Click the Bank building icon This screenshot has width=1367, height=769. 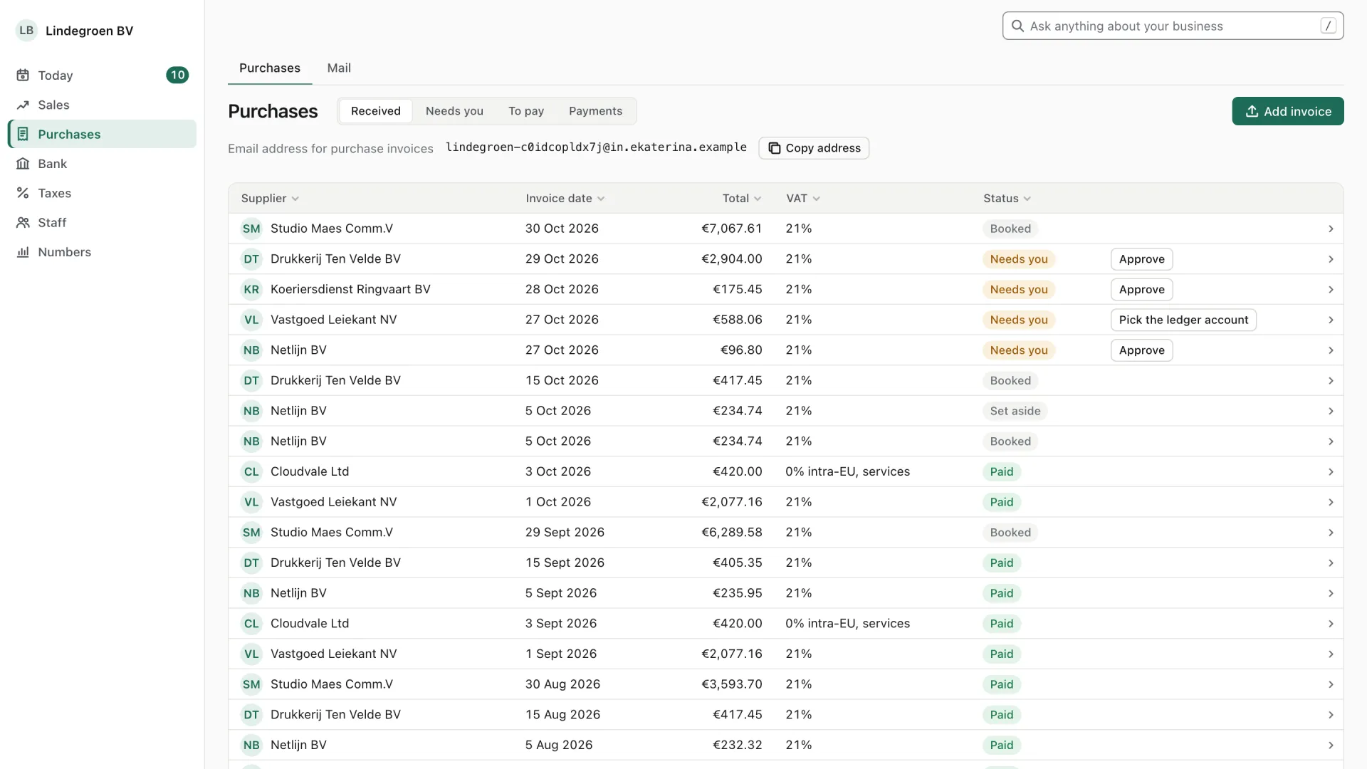coord(23,164)
